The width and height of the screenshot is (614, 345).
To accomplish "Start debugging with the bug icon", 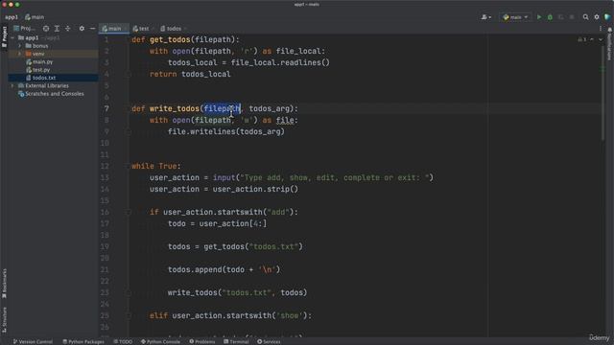I will pos(550,17).
